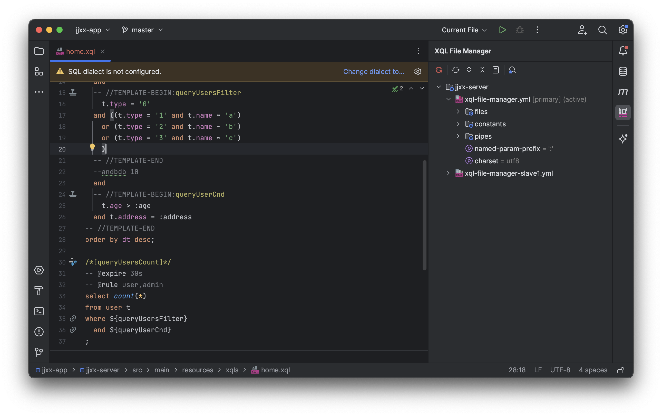This screenshot has height=416, width=662.
Task: Click Change dialect to... link
Action: pos(374,72)
